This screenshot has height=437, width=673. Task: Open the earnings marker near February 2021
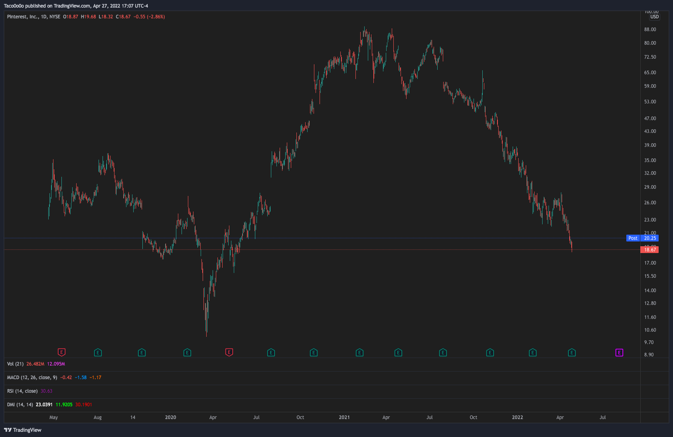pos(359,352)
